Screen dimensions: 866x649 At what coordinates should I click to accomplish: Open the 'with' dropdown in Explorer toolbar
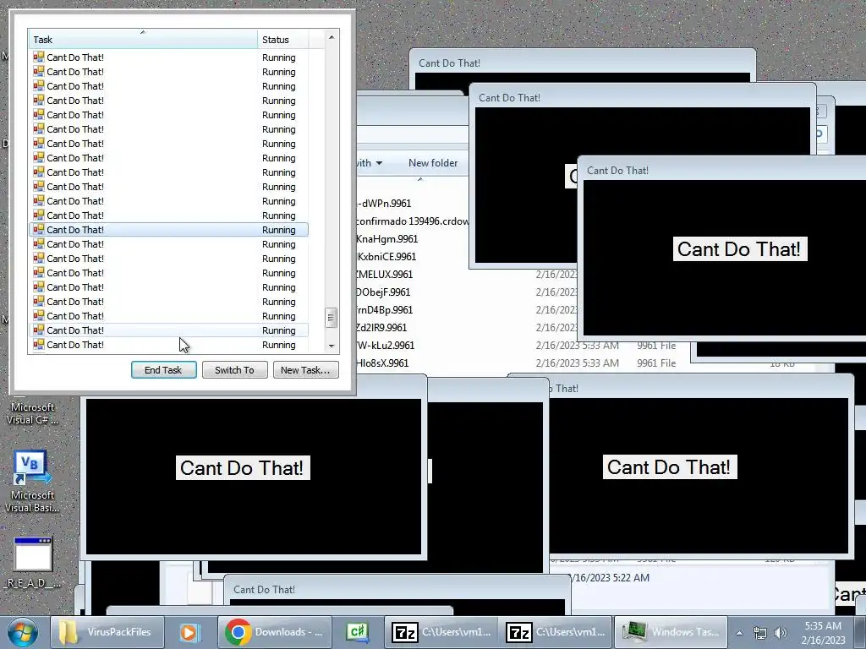pos(370,163)
